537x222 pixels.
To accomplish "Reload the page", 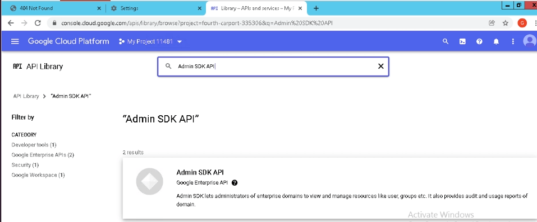I will pos(38,23).
